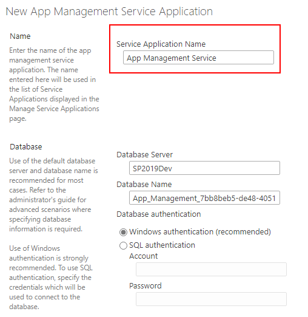Click the paragraph recommending the default database server
Viewport: 308px width, 317px height.
53,195
